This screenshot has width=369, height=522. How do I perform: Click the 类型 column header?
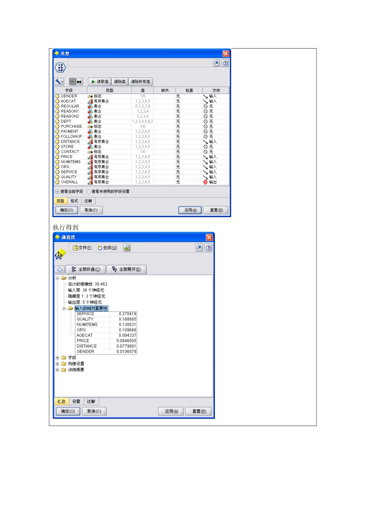109,90
